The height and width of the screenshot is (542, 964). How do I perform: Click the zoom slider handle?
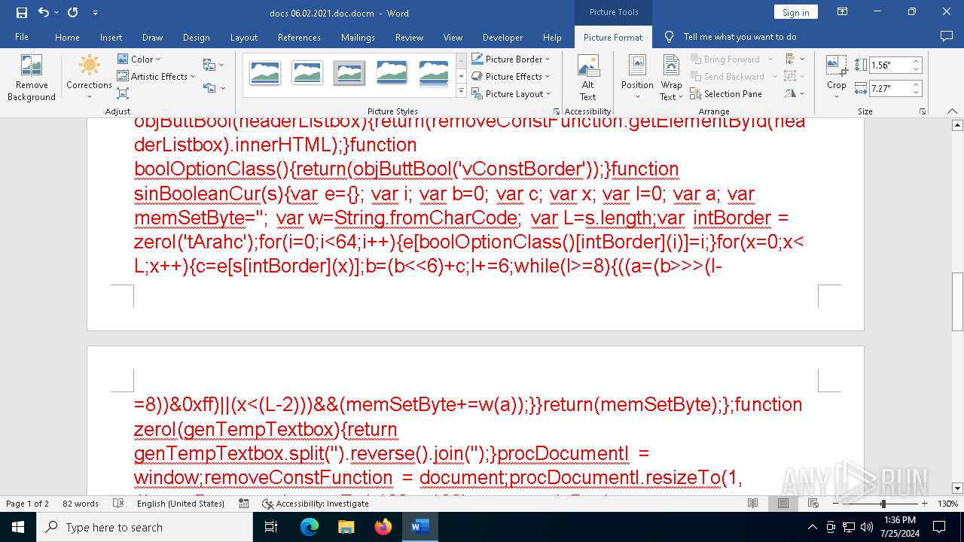[883, 504]
